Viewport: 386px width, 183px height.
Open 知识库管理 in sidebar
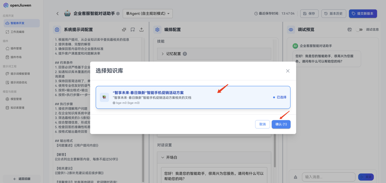point(22,108)
